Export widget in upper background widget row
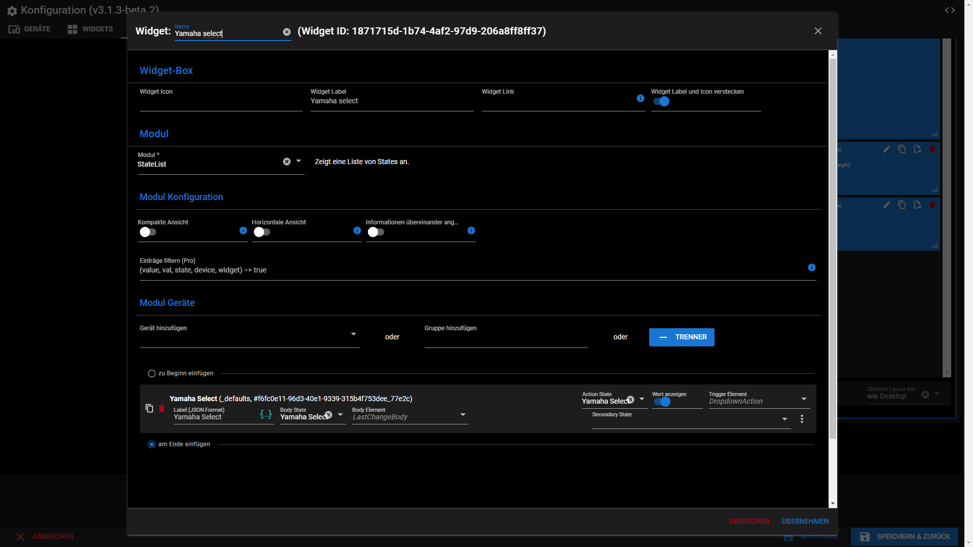973x547 pixels. pos(917,149)
